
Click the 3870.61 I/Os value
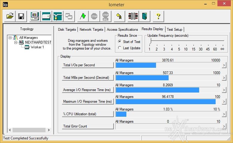click(x=168, y=60)
